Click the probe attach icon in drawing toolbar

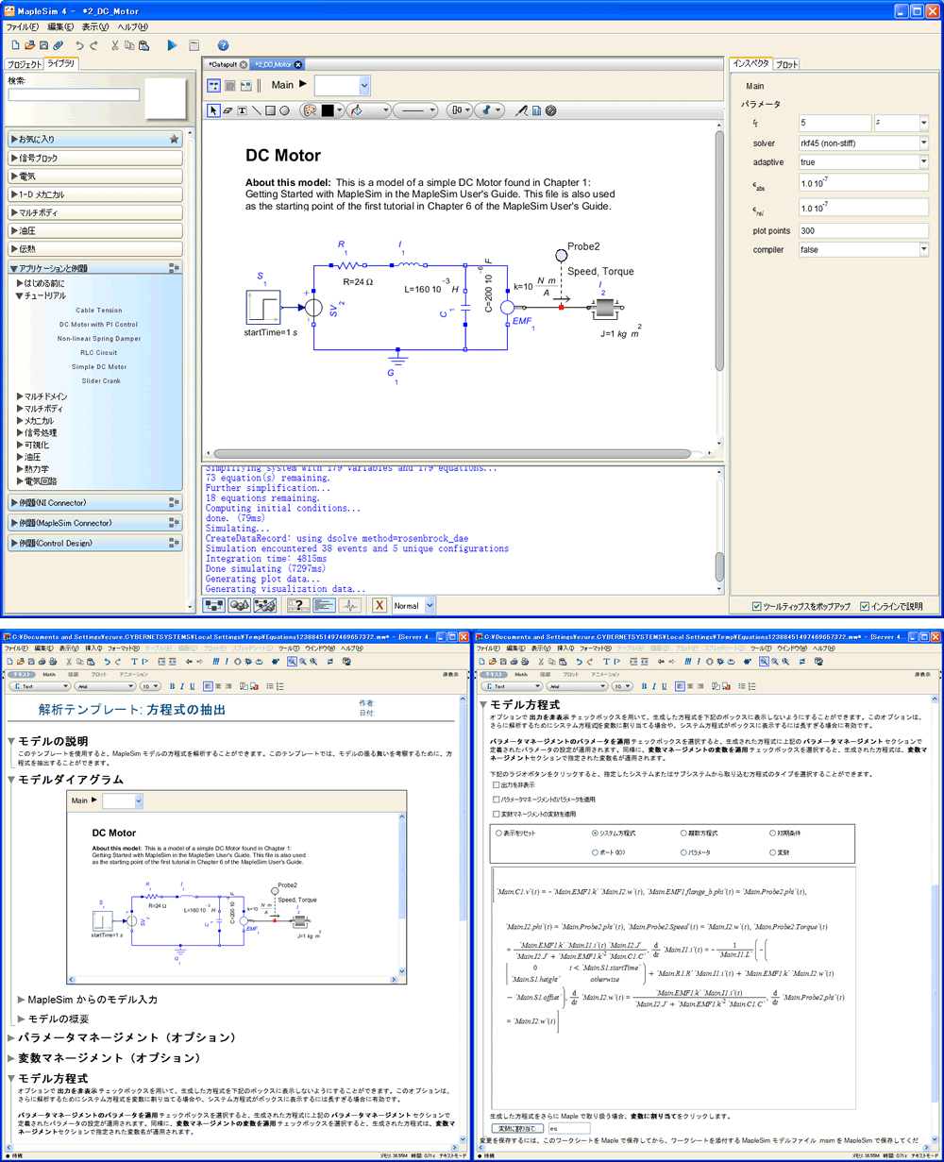pos(521,110)
